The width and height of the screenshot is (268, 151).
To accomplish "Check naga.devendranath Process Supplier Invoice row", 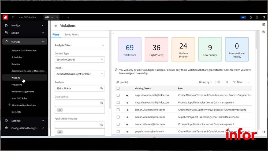I will tap(118, 102).
